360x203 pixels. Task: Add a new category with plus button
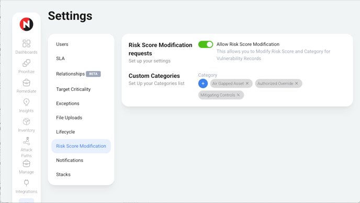click(203, 83)
